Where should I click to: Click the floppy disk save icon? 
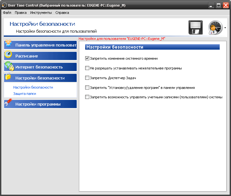coord(195,27)
